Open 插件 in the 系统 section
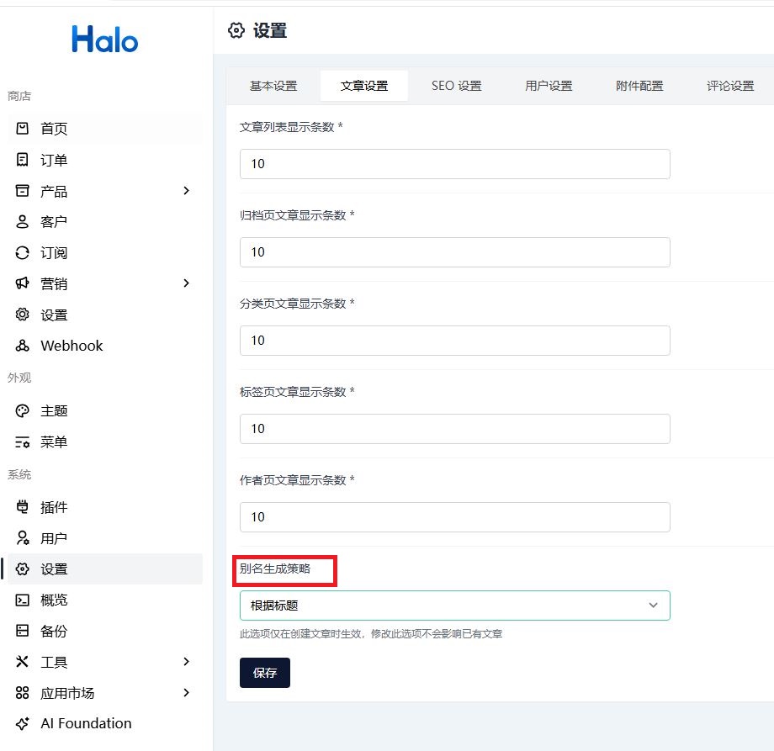 tap(105, 507)
